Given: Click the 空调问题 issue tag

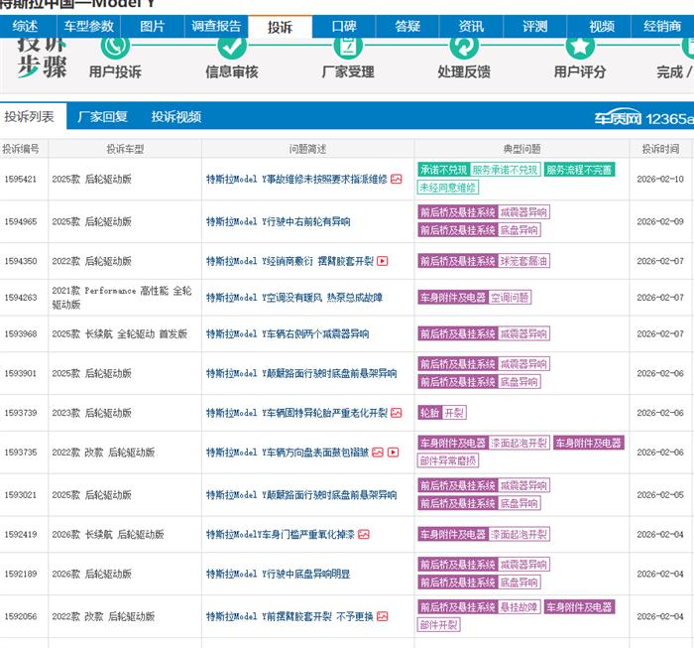Looking at the screenshot, I should [x=510, y=297].
